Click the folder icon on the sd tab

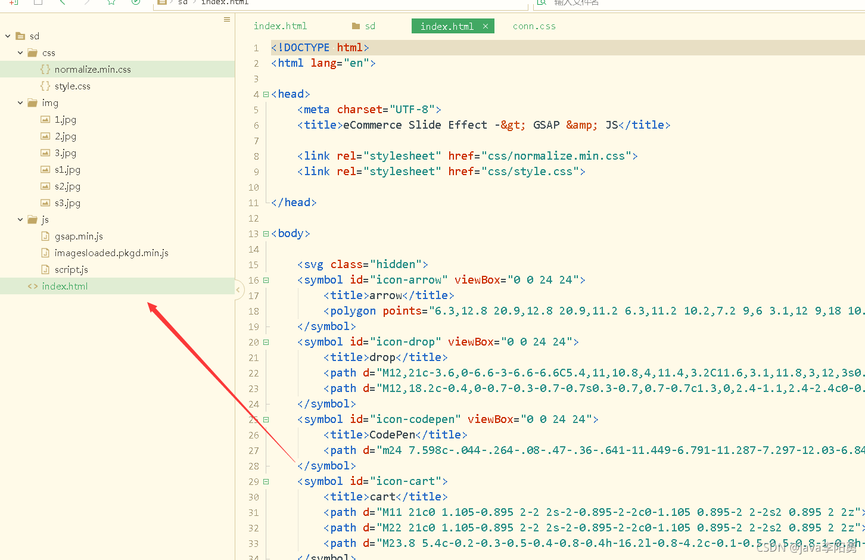tap(356, 26)
